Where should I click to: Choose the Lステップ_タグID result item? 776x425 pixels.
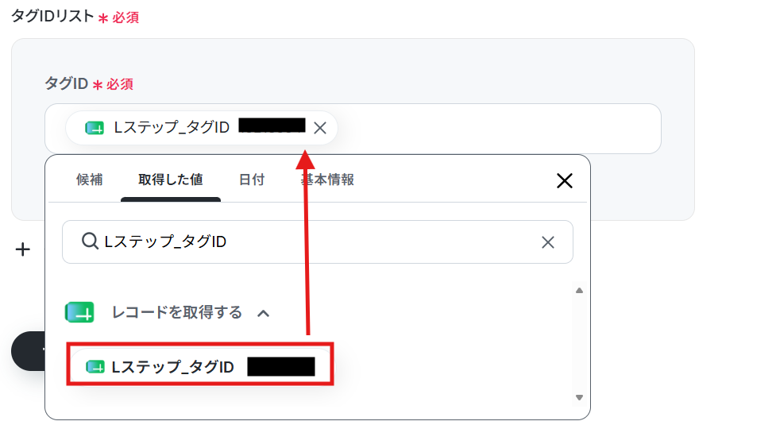200,367
